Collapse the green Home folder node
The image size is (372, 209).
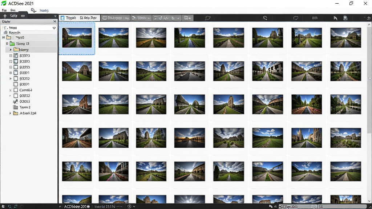(7, 44)
